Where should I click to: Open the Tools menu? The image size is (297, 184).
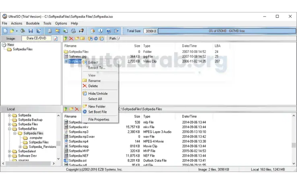47,23
